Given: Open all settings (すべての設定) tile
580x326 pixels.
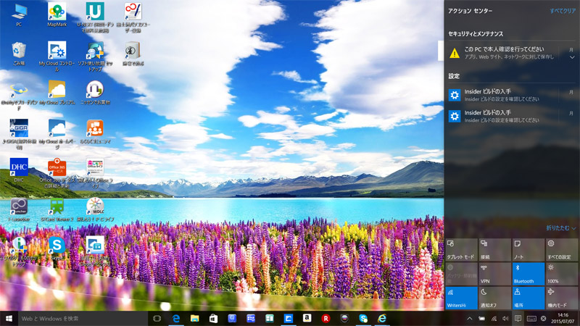Looking at the screenshot, I should click(x=562, y=250).
